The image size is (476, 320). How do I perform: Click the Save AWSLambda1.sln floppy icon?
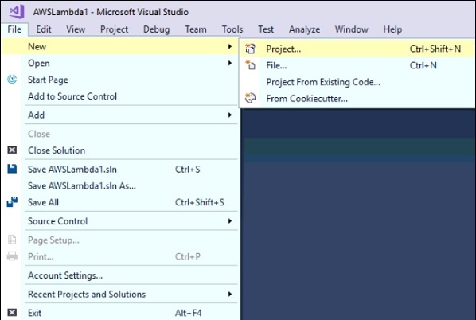12,169
